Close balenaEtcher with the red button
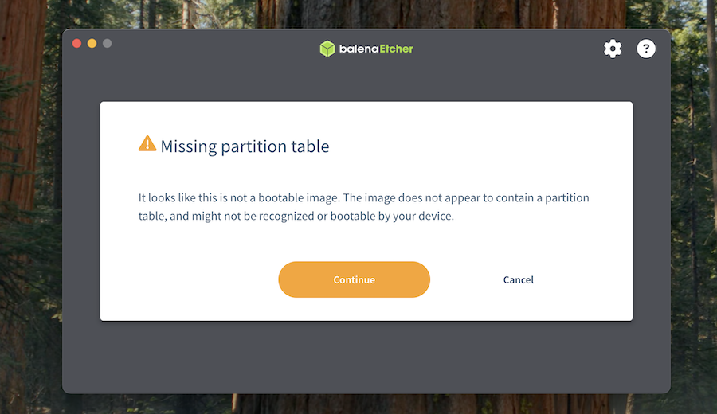This screenshot has width=717, height=414. pos(76,43)
